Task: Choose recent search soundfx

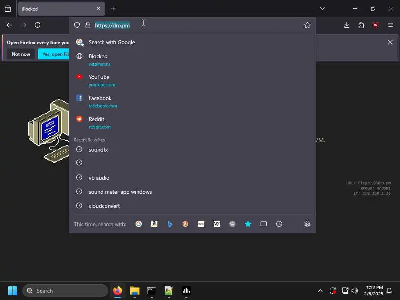Action: tap(192, 150)
